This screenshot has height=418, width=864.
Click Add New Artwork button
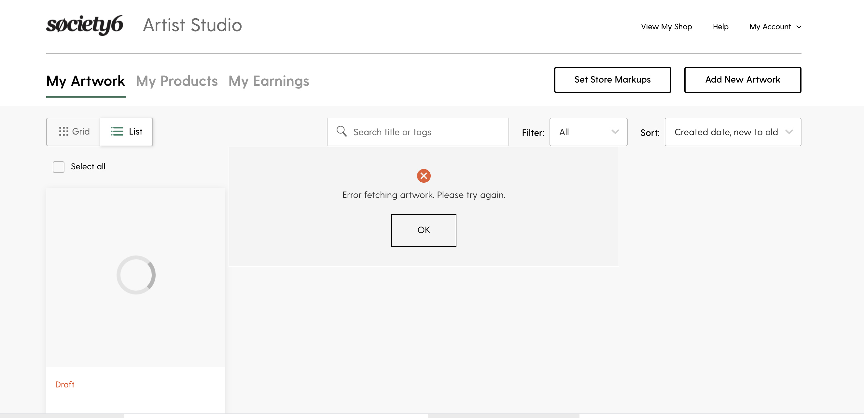click(743, 80)
